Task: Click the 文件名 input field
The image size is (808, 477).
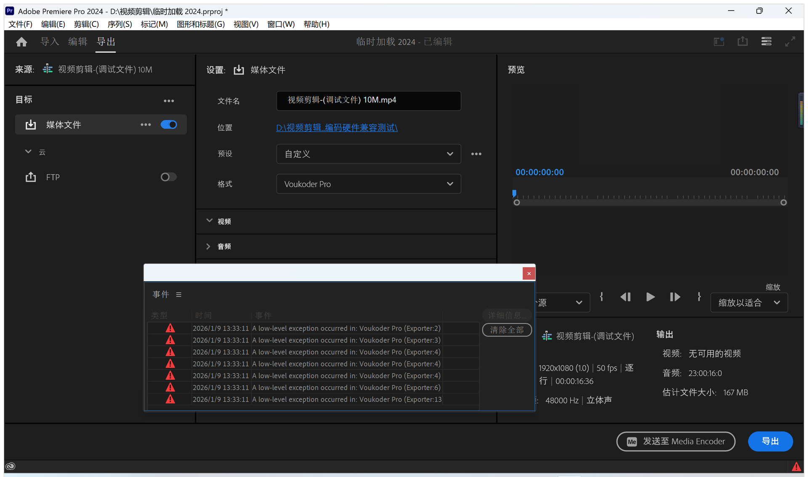Action: coord(368,100)
